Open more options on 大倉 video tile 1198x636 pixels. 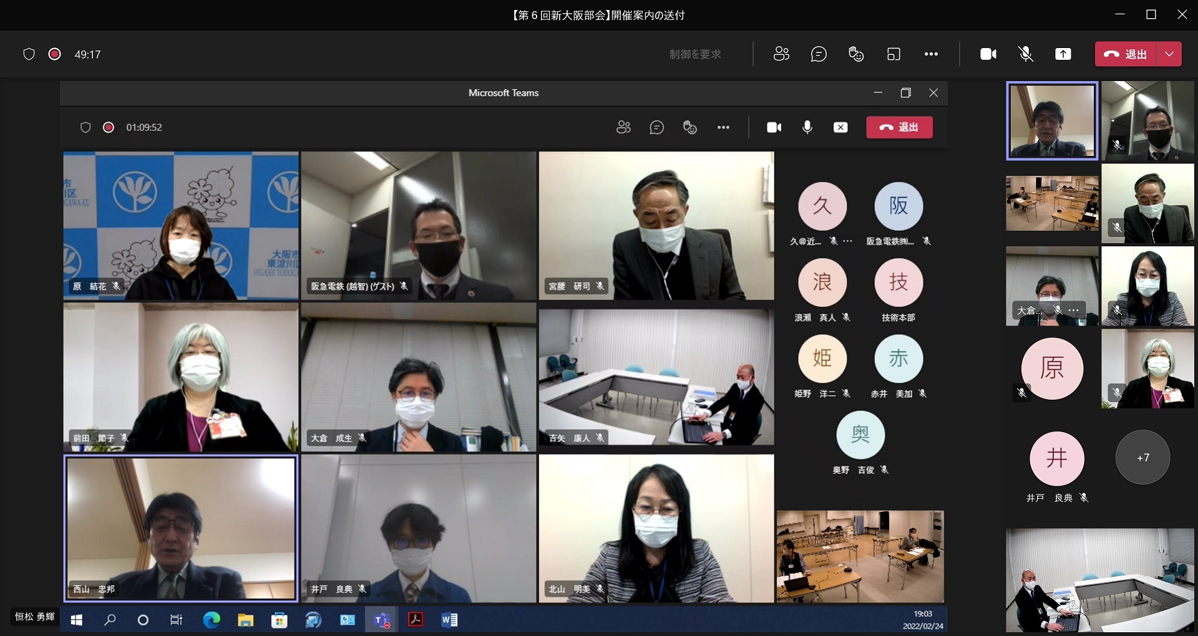1073,310
